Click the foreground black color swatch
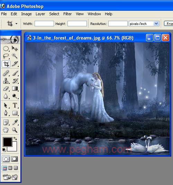Screen dimensions: 173x185 click(8, 142)
